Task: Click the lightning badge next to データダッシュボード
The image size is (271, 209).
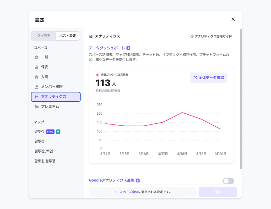Action: 128,48
